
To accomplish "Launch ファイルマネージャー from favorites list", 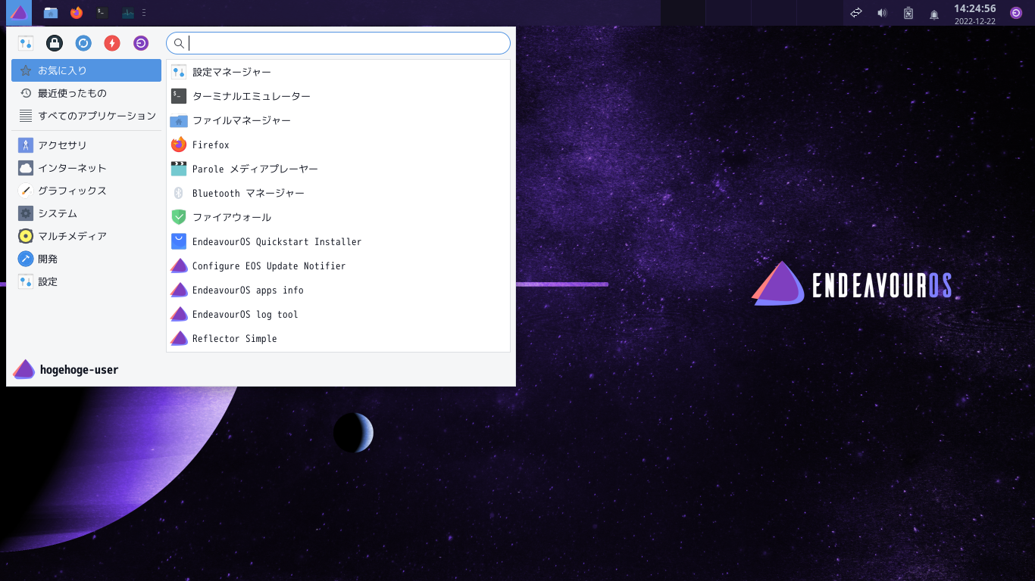I will [x=338, y=120].
